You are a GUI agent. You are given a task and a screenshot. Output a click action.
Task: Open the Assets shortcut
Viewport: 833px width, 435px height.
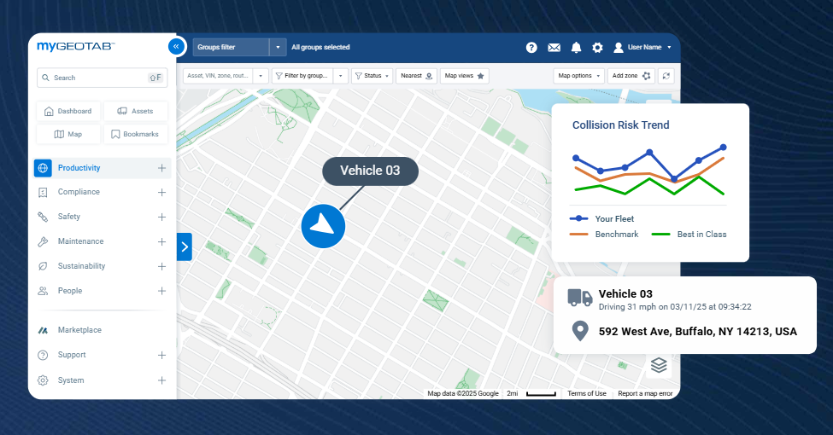pos(136,111)
